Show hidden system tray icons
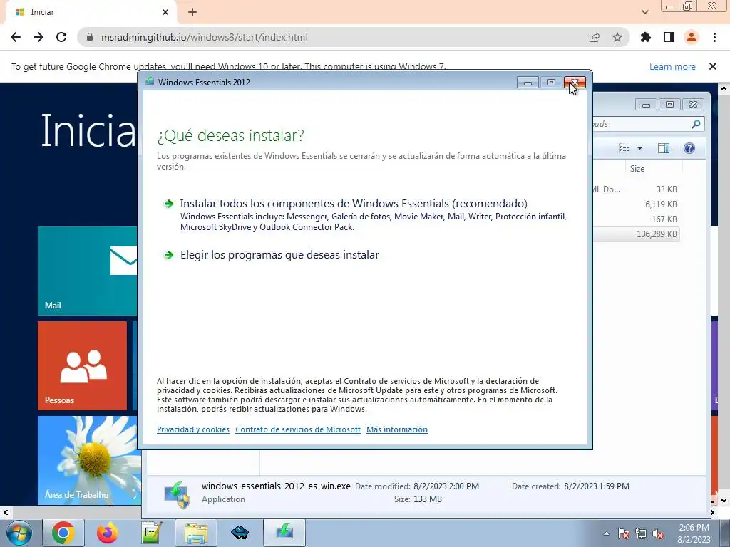Image resolution: width=730 pixels, height=547 pixels. click(x=606, y=534)
